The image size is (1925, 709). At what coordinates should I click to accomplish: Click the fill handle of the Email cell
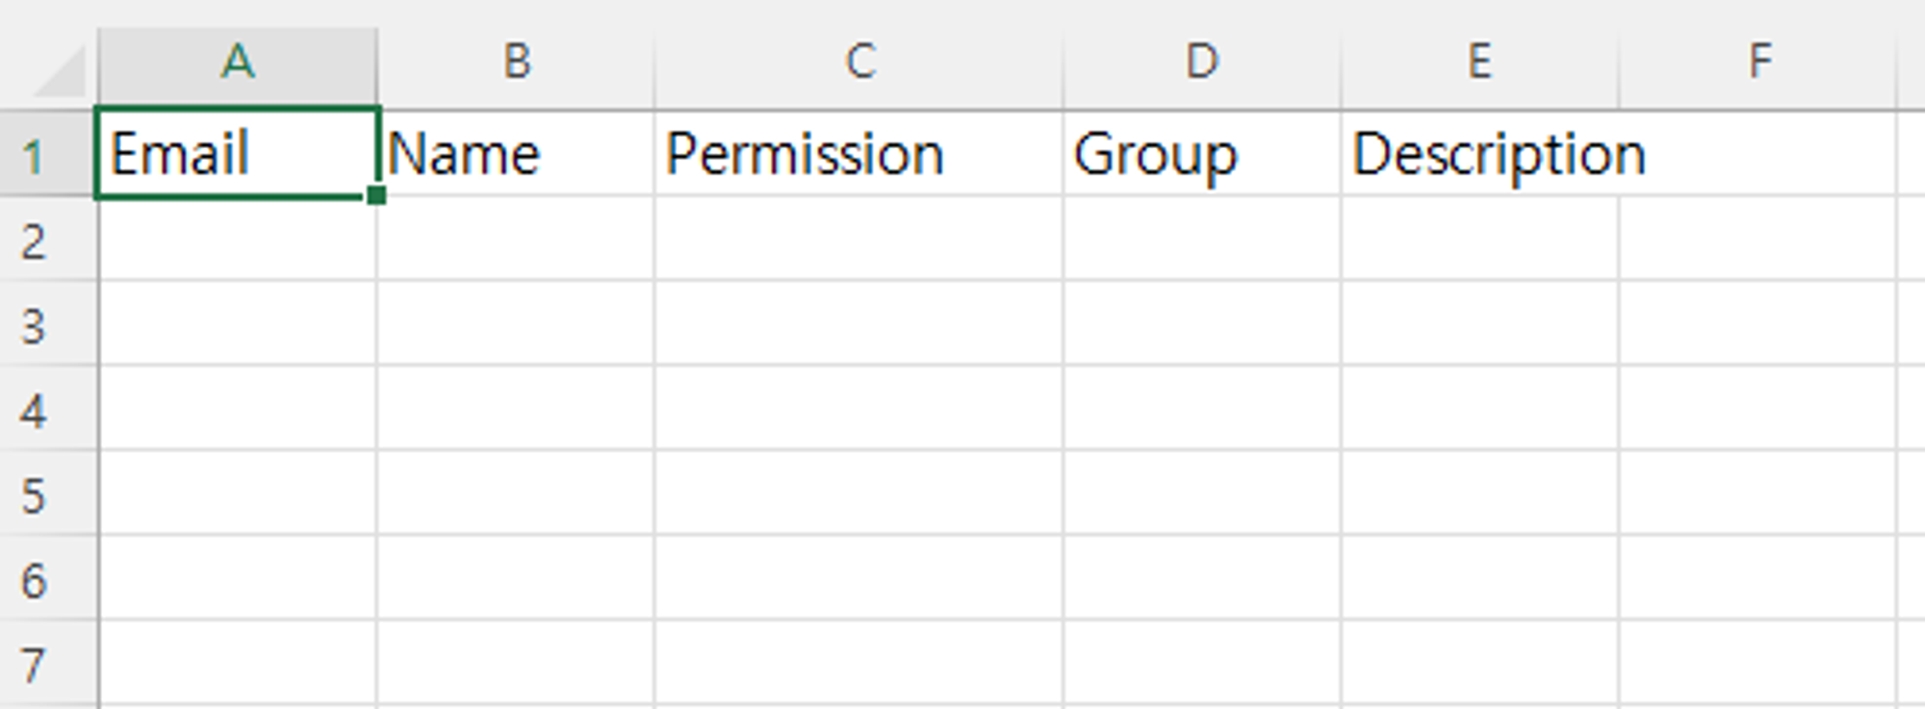coord(376,195)
